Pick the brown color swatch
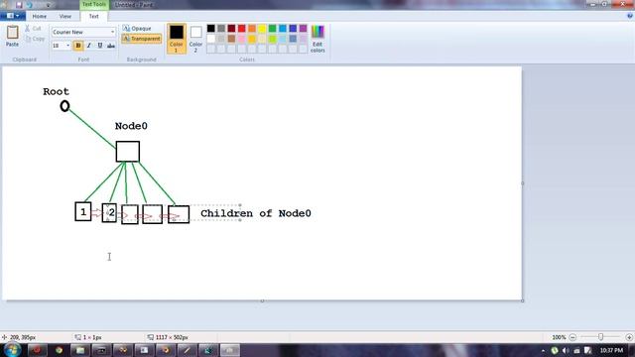The width and height of the screenshot is (635, 357). coord(231,39)
